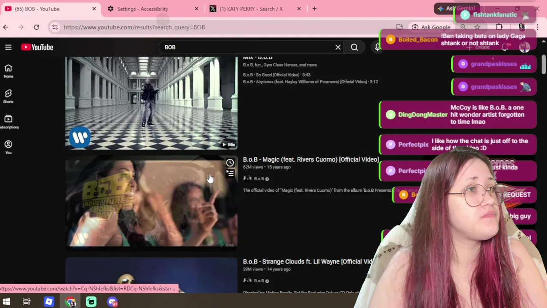
Task: Click the scrollbar up arrow
Action: tap(544, 41)
